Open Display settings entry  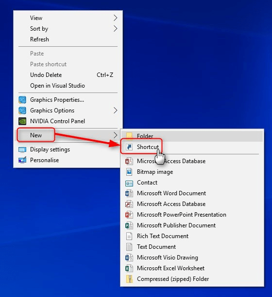68,149
